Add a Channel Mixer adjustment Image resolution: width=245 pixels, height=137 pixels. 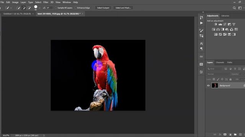tap(232, 29)
